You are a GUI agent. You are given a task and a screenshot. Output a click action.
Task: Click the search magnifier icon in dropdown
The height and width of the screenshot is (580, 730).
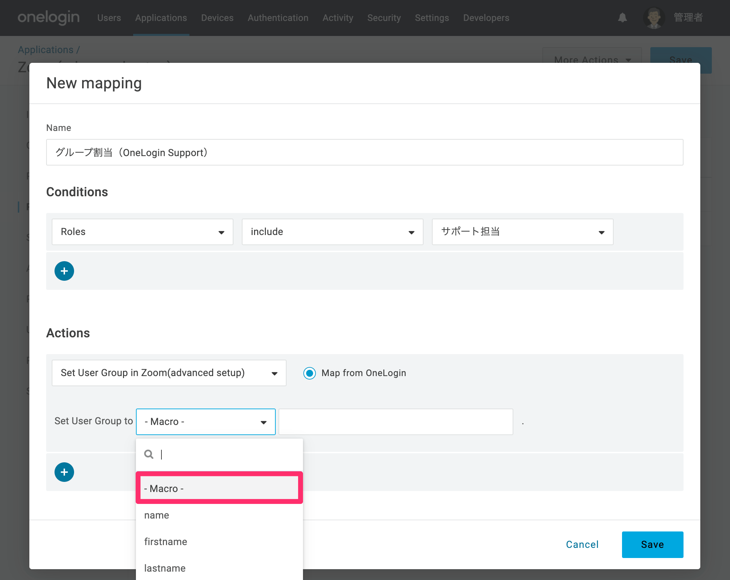(149, 454)
